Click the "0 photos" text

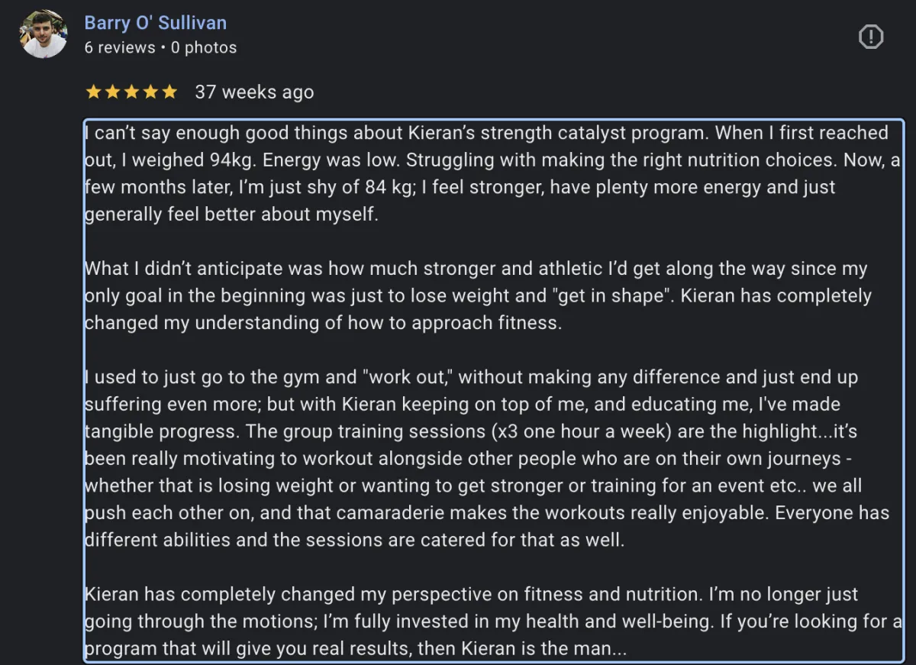point(204,47)
